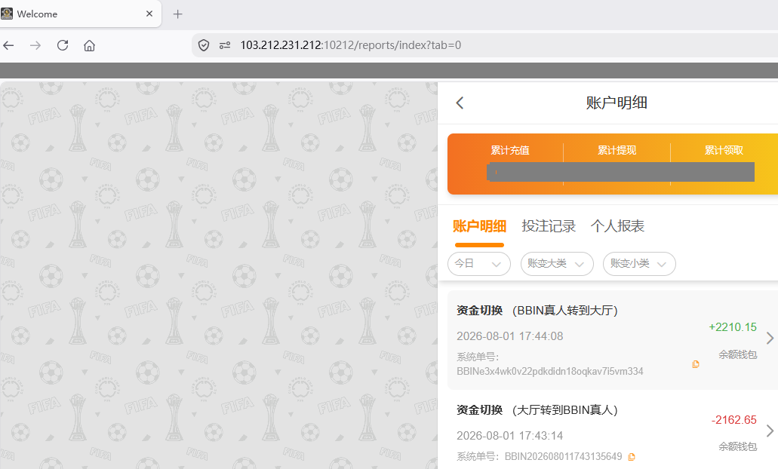The width and height of the screenshot is (778, 469).
Task: Click the Welcome tab favicon
Action: 7,14
